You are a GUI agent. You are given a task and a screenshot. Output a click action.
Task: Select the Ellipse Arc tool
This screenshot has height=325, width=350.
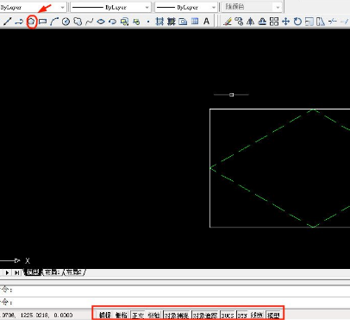point(113,22)
